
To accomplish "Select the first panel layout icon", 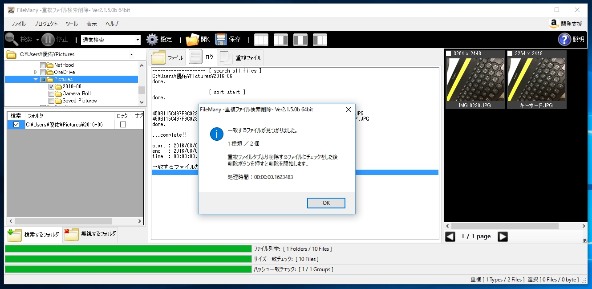I will (x=261, y=40).
